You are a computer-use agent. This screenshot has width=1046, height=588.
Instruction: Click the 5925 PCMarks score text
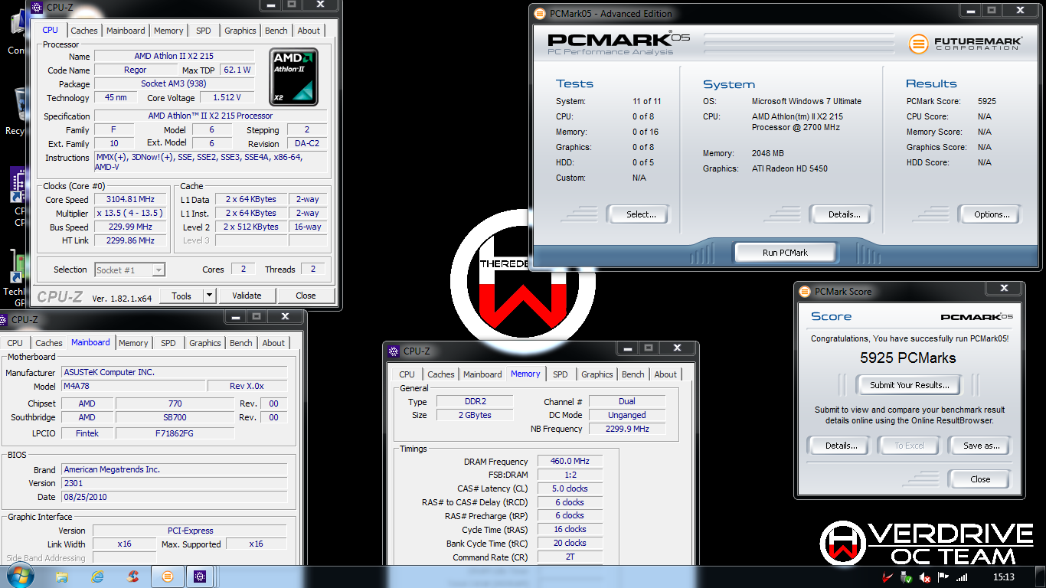[907, 358]
